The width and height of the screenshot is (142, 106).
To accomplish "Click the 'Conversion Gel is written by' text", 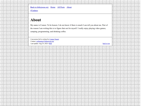I will click(40, 39).
